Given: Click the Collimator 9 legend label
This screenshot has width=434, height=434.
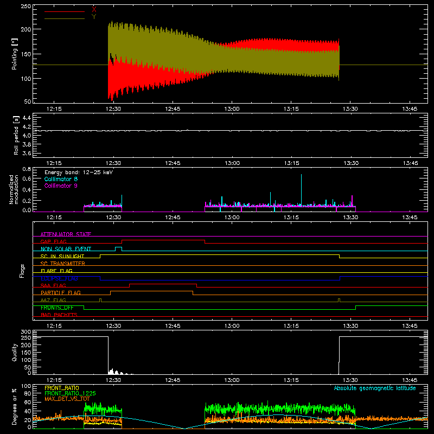Looking at the screenshot, I should [x=61, y=186].
